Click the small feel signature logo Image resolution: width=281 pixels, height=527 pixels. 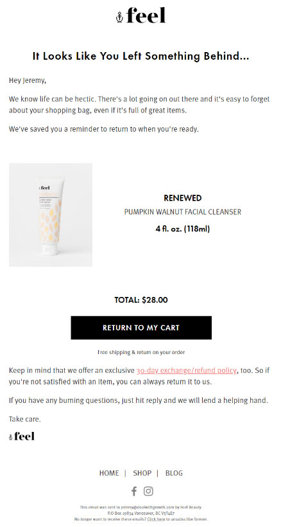21,436
